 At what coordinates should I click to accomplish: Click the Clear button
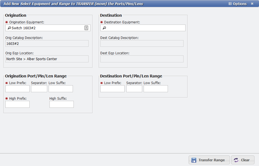pyautogui.click(x=243, y=160)
